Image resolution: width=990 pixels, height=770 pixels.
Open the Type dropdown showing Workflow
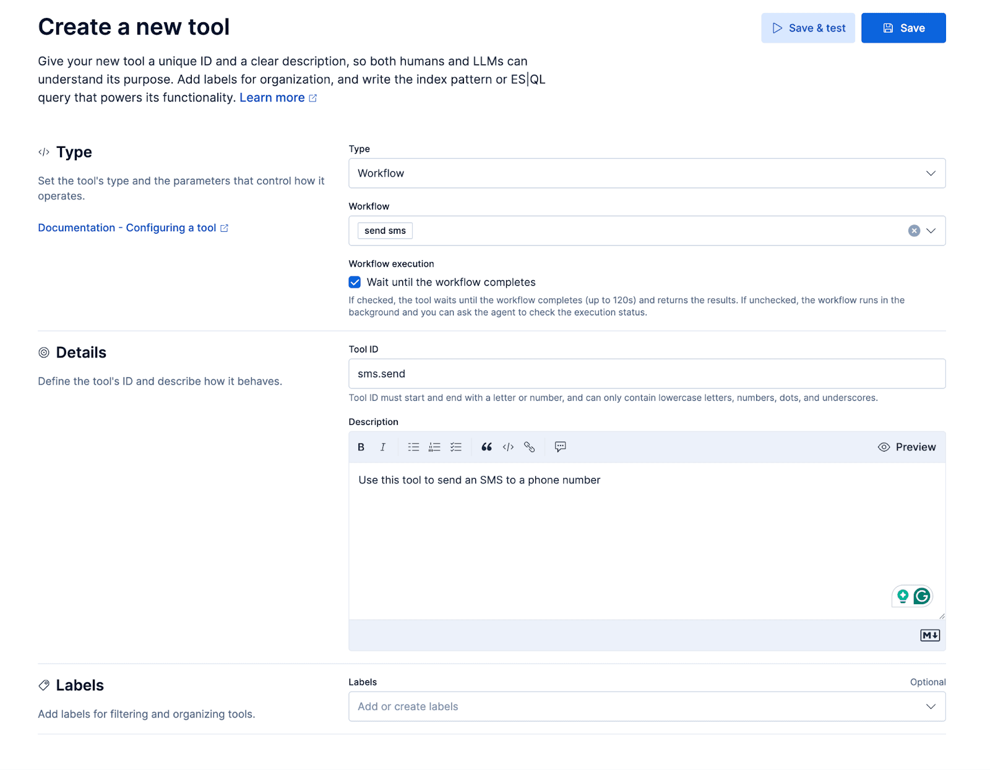pos(647,173)
